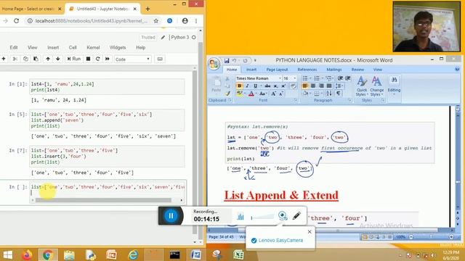Pause the screen recording
The width and height of the screenshot is (465, 261).
tap(171, 216)
